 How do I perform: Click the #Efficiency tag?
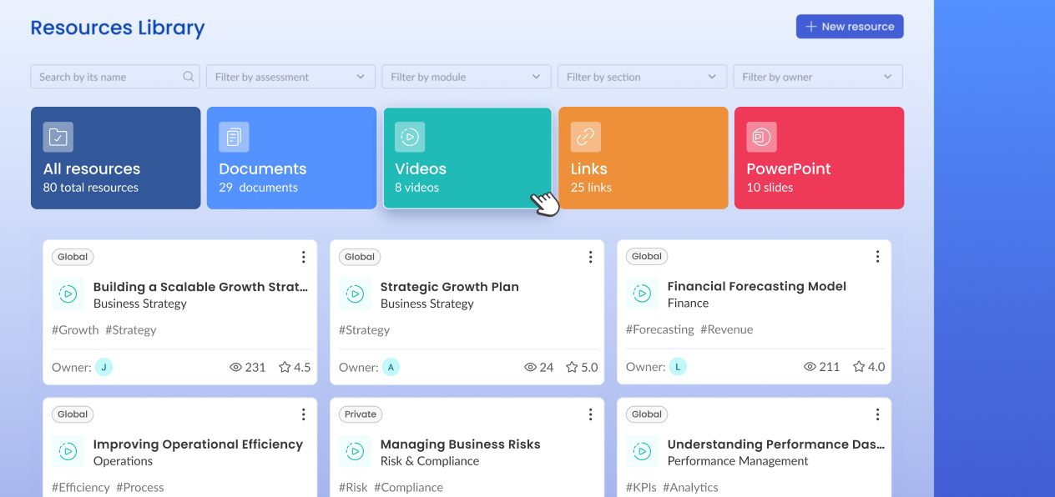(81, 488)
